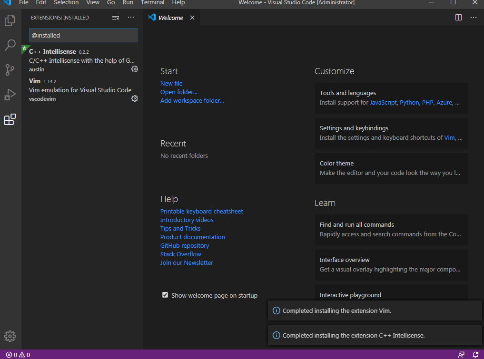
Task: Open Stack Overflow link
Action: pos(180,254)
